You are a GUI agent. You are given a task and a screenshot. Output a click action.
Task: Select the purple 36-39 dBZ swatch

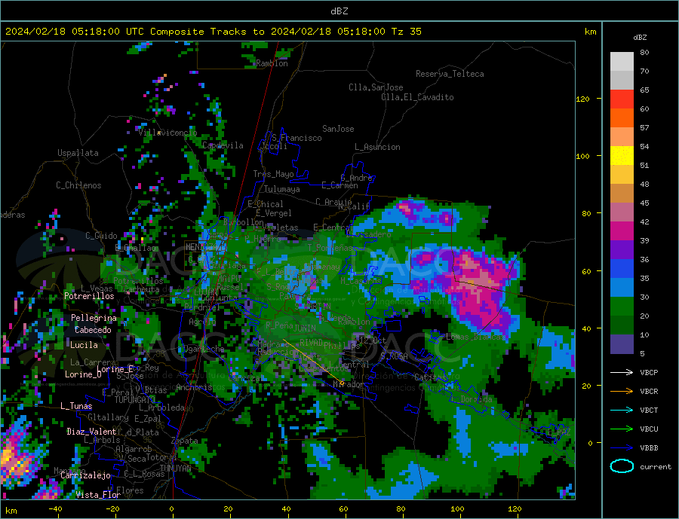(622, 249)
